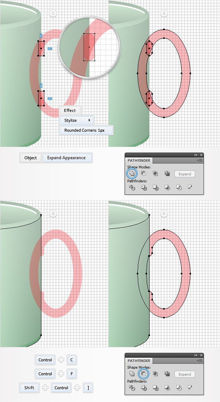Click Divide in the panel with Minus Front circled
Image resolution: width=220 pixels, height=402 pixels.
coord(132,388)
